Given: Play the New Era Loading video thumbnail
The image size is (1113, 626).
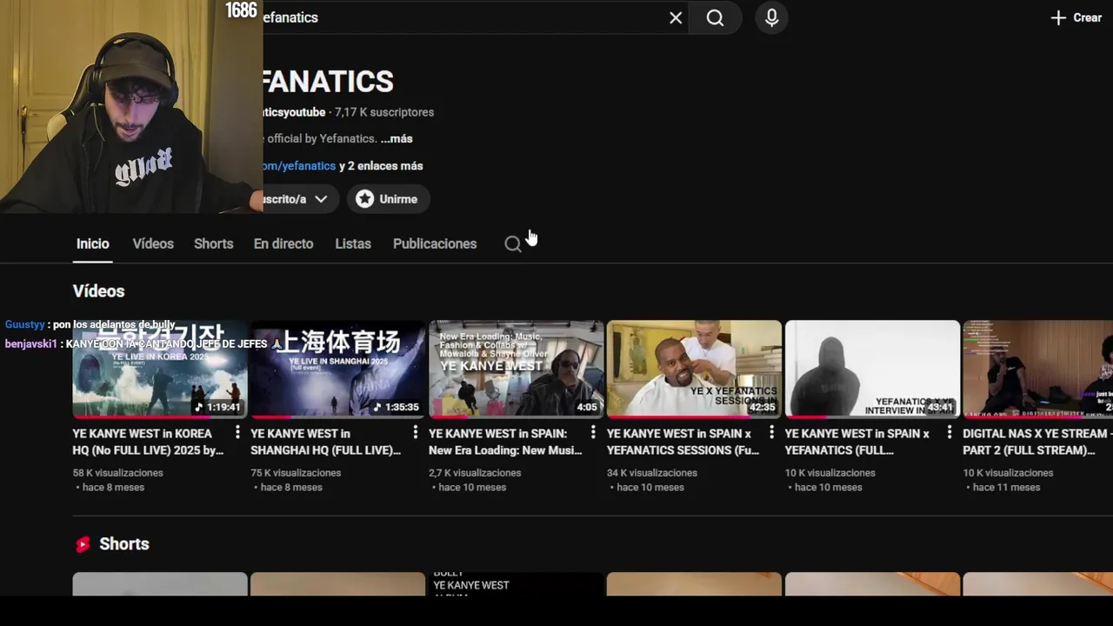Looking at the screenshot, I should [x=517, y=369].
